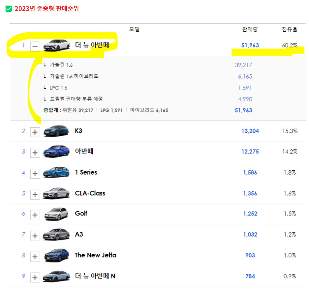Expand the 1 Series row

pos(35,174)
